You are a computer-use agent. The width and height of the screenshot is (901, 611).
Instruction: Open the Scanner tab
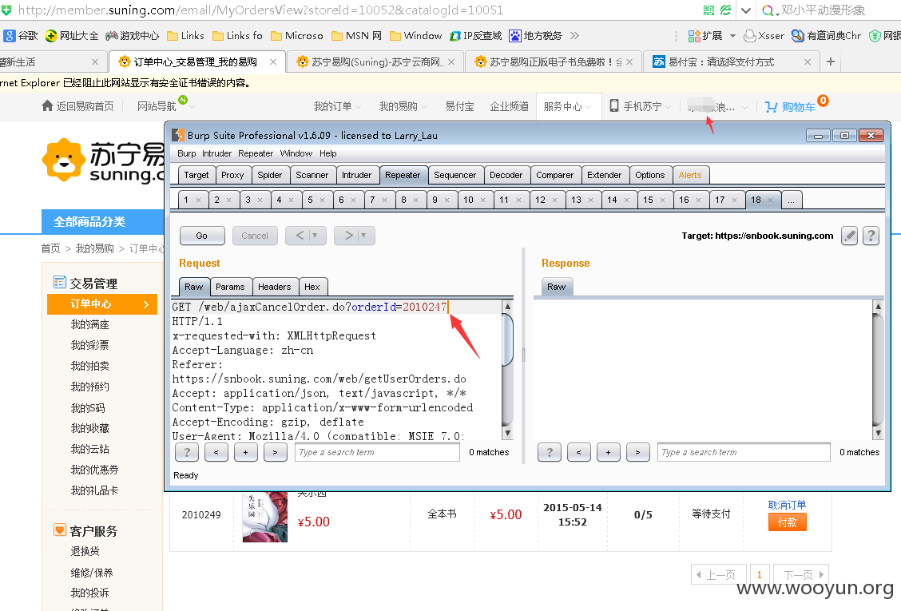[x=312, y=175]
